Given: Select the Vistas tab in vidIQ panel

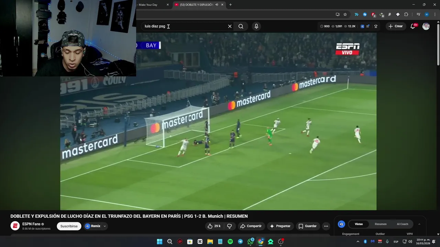Looking at the screenshot, I should pyautogui.click(x=359, y=224).
